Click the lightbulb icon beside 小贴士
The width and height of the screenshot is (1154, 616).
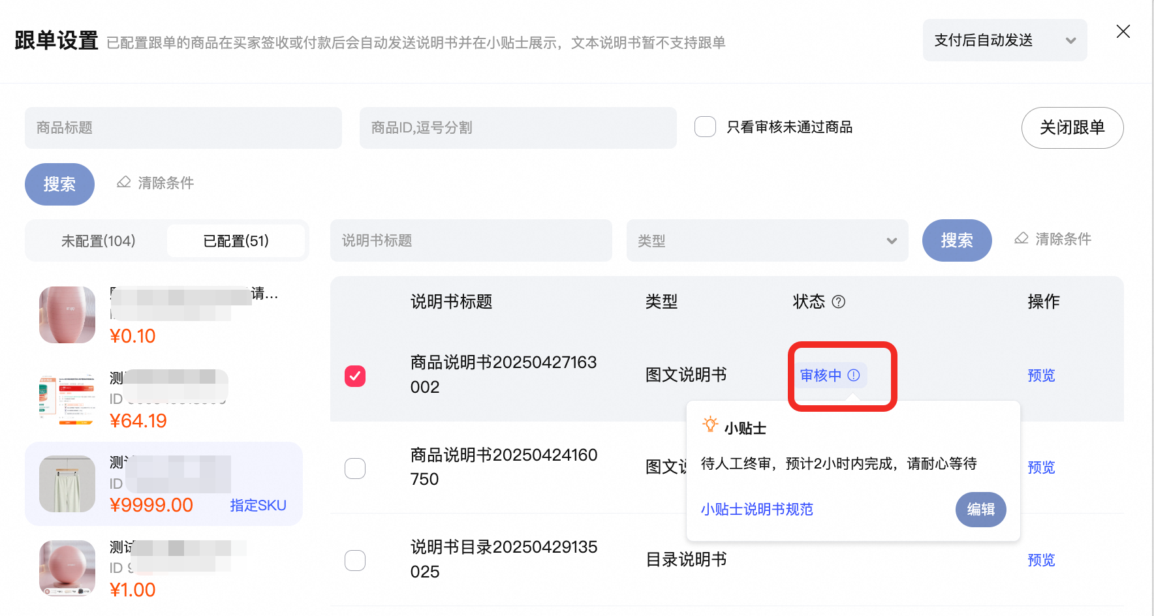710,425
